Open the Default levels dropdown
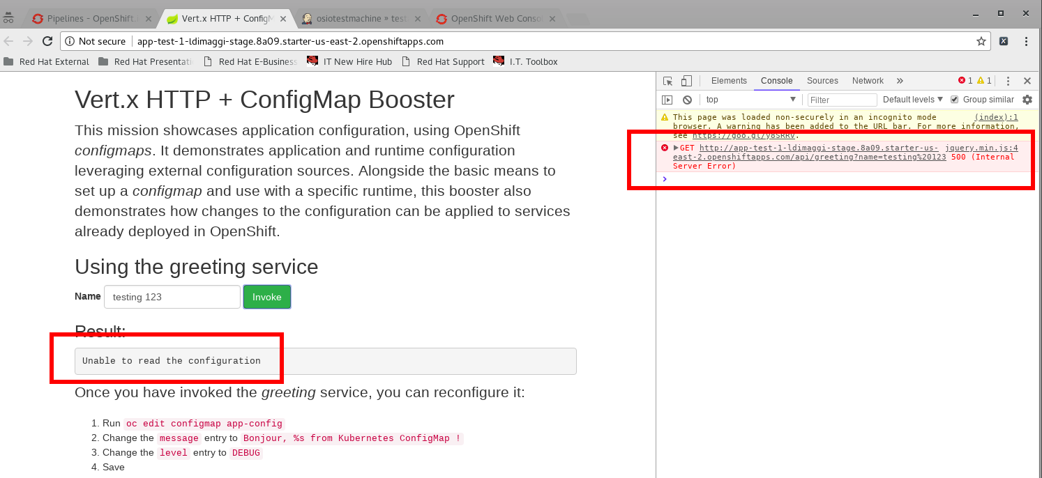Image resolution: width=1042 pixels, height=478 pixels. coord(913,100)
